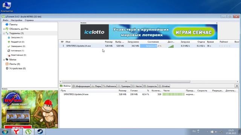The width and height of the screenshot is (241, 135).
Task: Switch to the Файлы tab
Action: (x=65, y=86)
